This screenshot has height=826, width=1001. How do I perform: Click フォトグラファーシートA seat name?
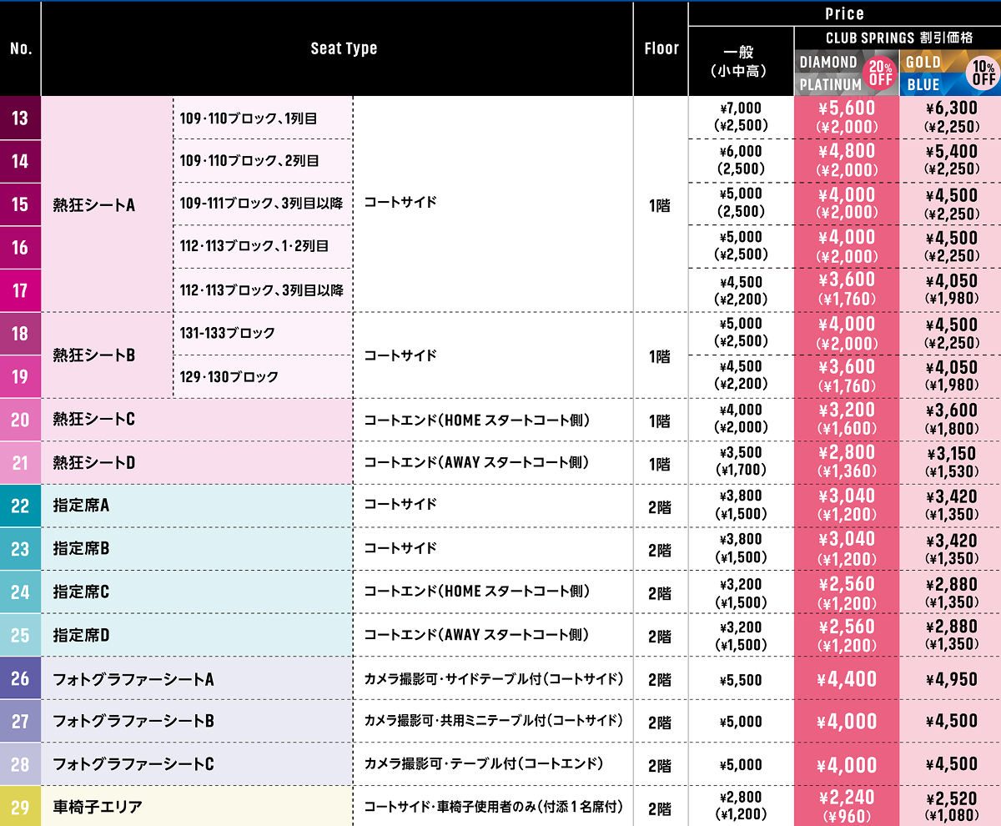(133, 679)
